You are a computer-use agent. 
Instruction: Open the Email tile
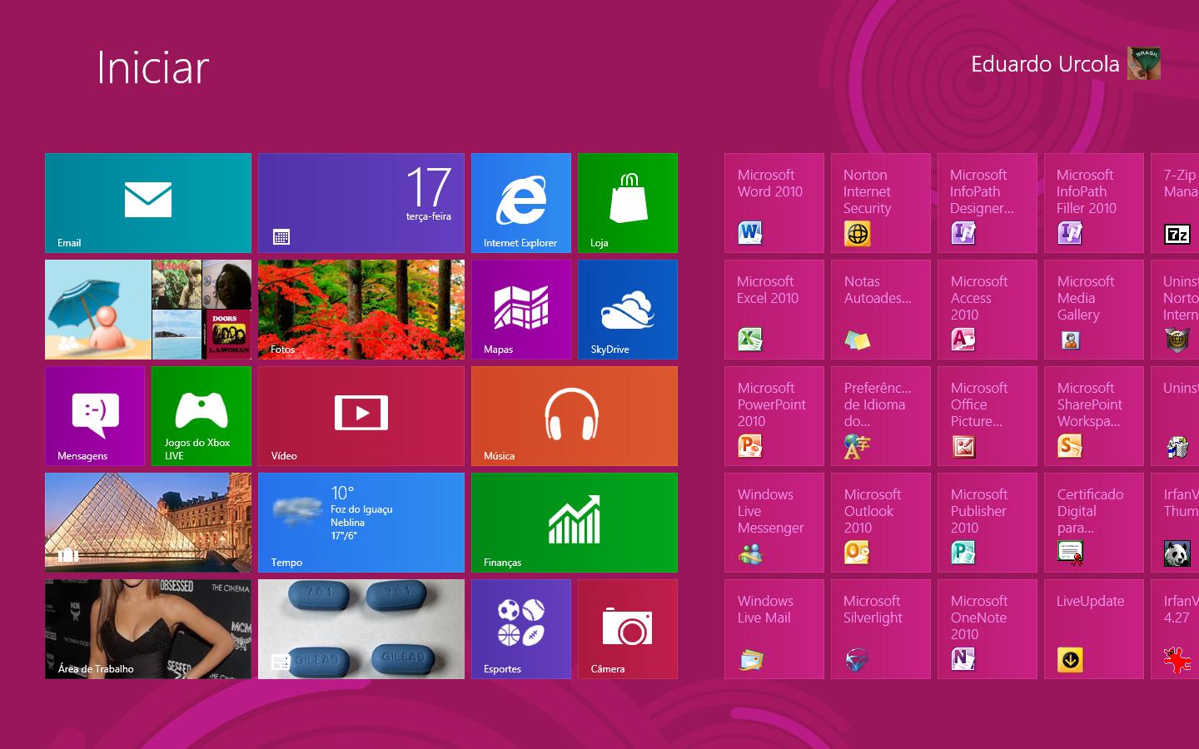(x=148, y=202)
